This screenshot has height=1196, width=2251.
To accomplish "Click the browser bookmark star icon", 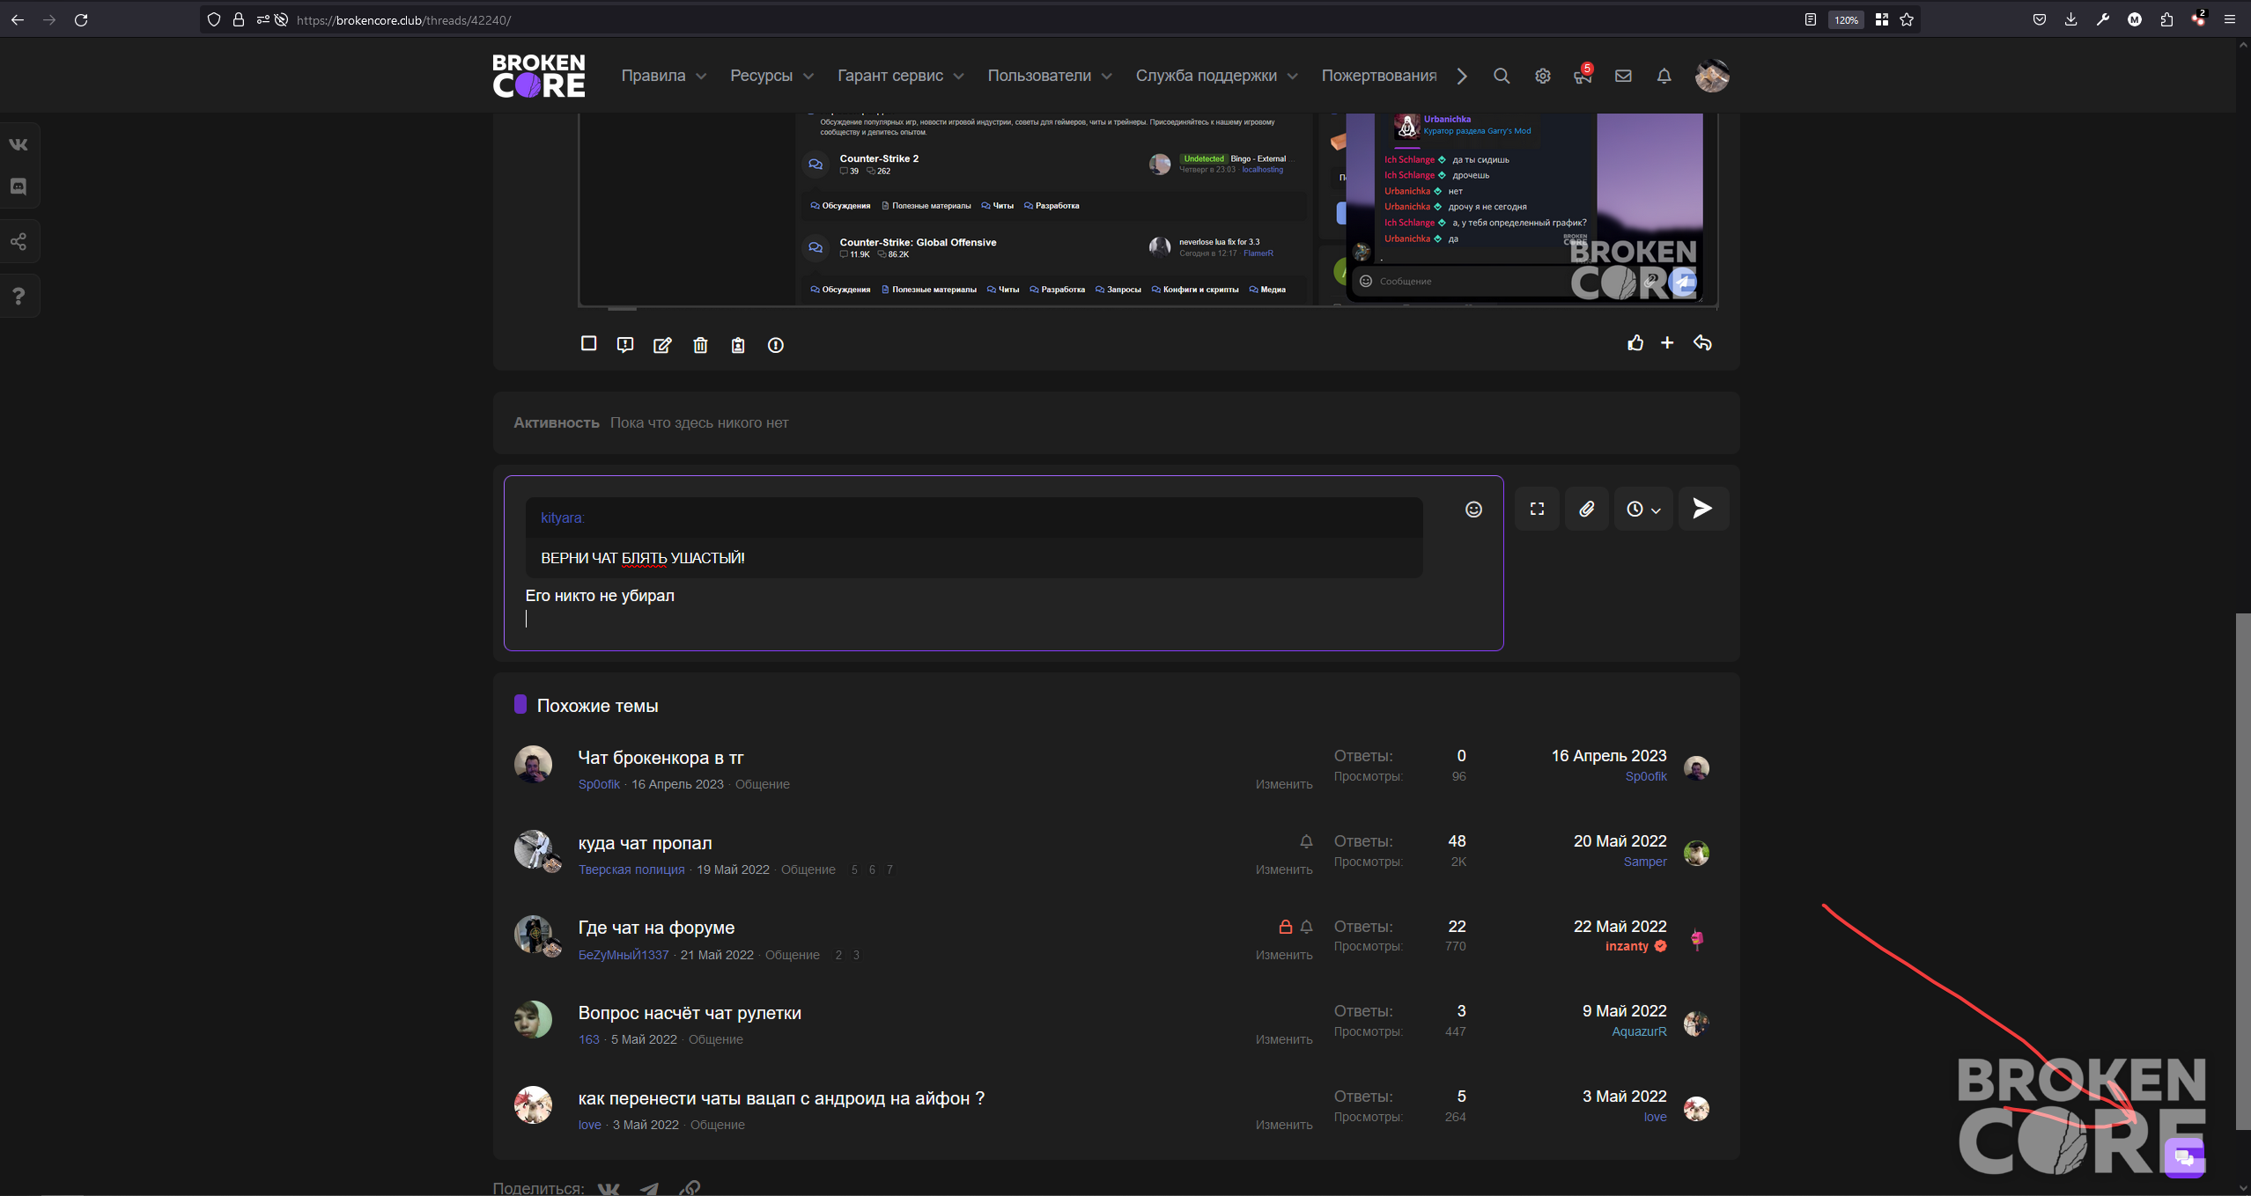I will pos(1907,19).
